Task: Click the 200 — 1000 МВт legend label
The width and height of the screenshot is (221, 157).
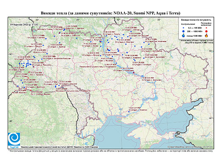Action: 194,31
